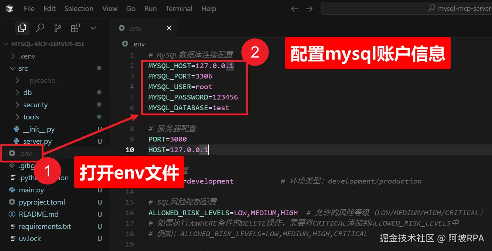Open requirements.txt in the explorer
492x251 pixels.
click(45, 226)
